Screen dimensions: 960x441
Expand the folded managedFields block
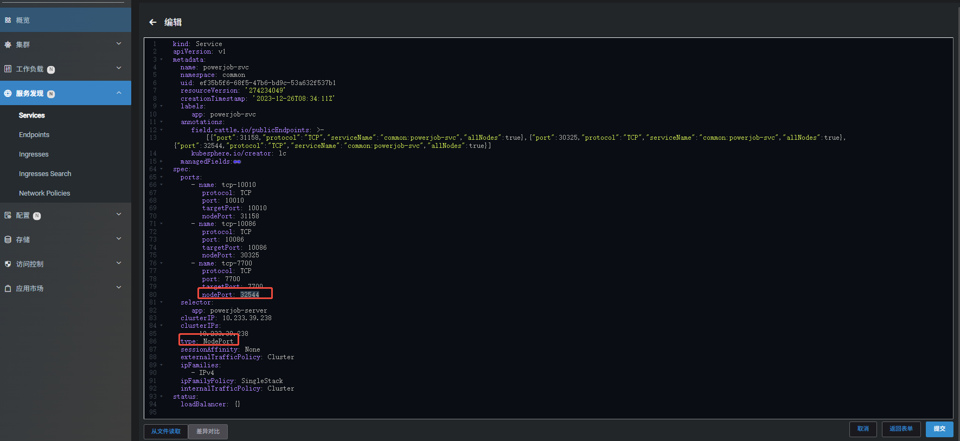point(237,161)
